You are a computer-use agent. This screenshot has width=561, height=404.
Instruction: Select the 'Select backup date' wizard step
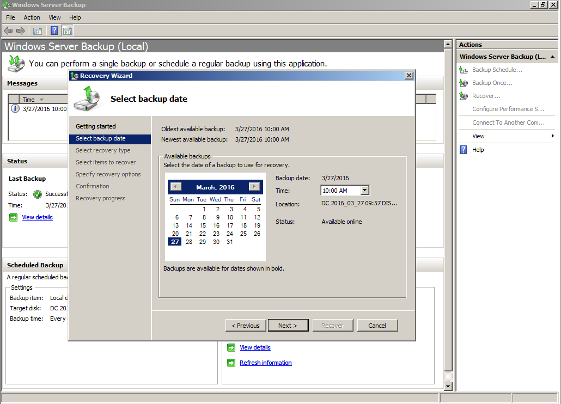[x=110, y=139]
